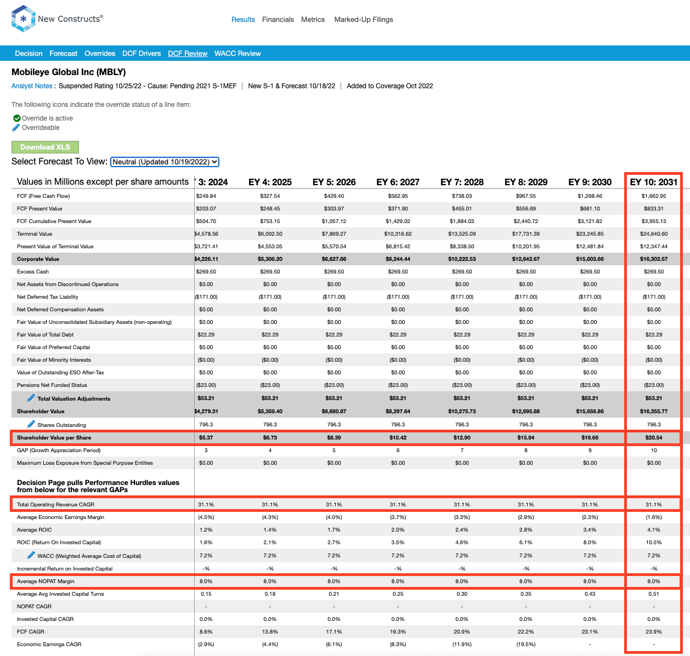Click the $8,297.64 Shareholder Value cell
Image resolution: width=690 pixels, height=656 pixels.
[398, 412]
